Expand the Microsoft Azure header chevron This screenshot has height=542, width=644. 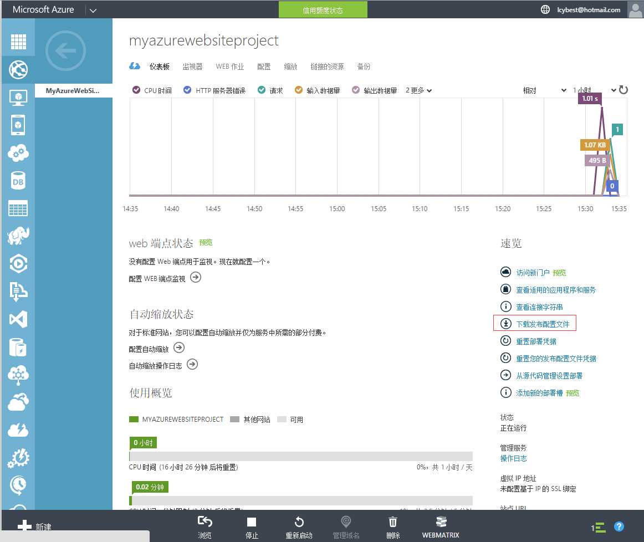pyautogui.click(x=93, y=11)
